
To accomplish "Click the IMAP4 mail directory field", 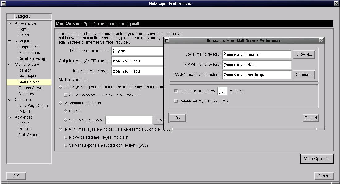I will pos(257,65).
